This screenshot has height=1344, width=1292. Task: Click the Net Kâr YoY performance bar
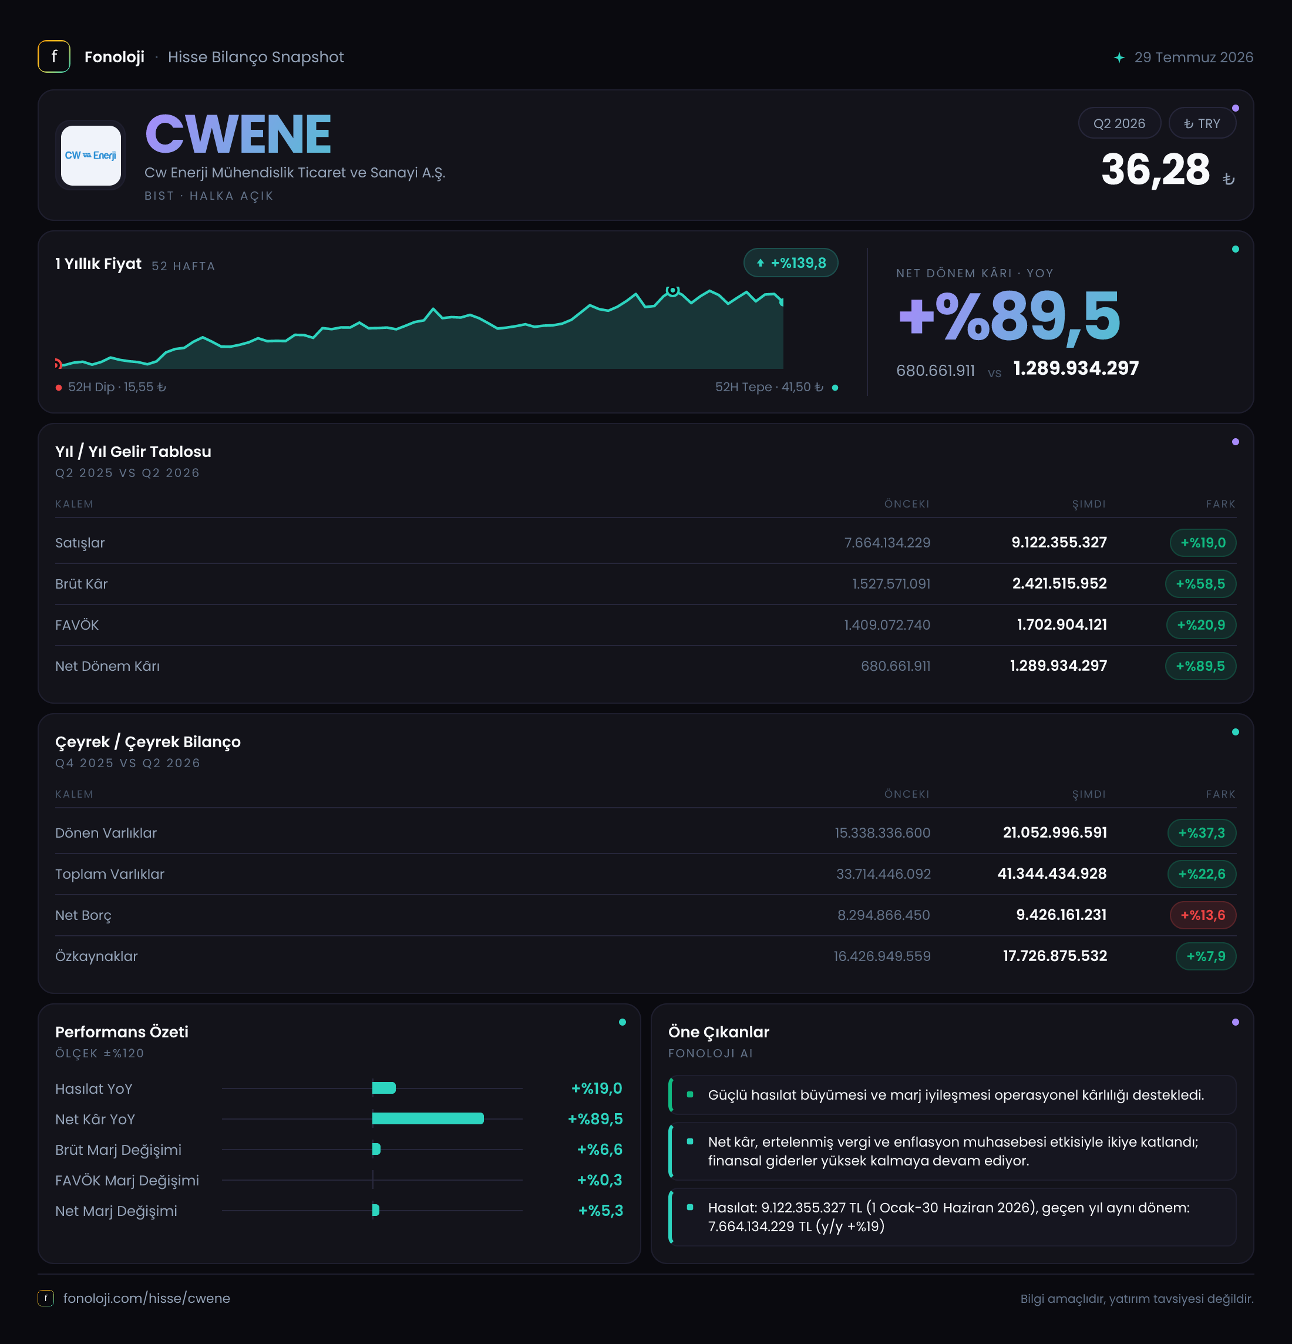point(428,1118)
